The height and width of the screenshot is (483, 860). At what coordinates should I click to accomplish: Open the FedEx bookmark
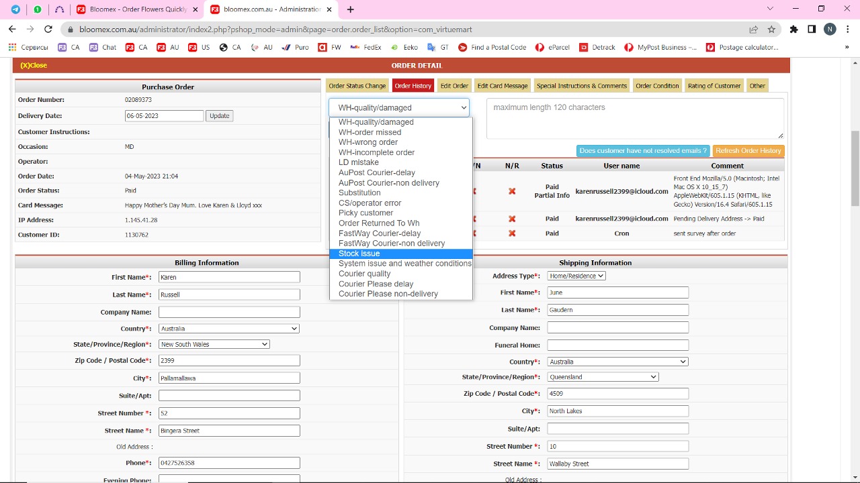click(x=366, y=48)
